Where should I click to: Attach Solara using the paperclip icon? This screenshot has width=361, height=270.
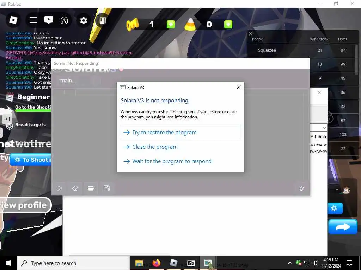pyautogui.click(x=302, y=188)
